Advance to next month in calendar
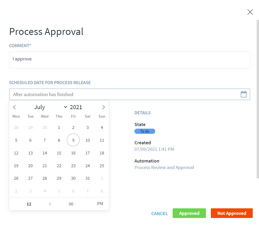Screen dimensions: 259x225 (103, 107)
